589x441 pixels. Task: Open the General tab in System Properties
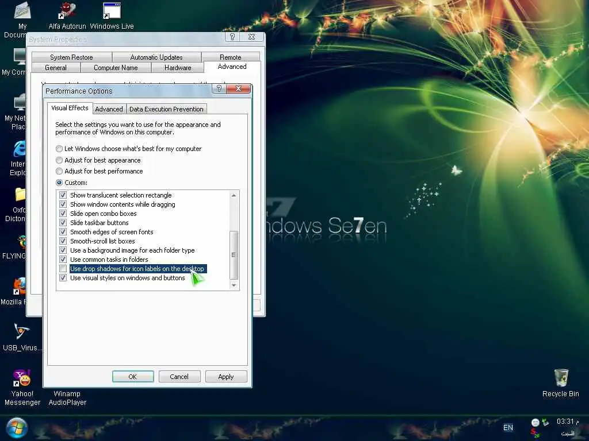(x=56, y=68)
